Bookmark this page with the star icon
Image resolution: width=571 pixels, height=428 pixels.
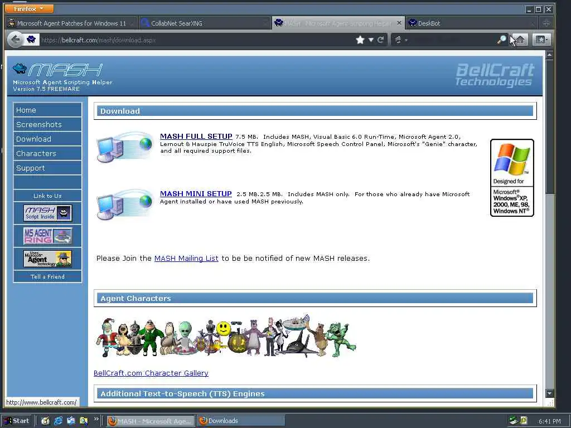pos(360,40)
